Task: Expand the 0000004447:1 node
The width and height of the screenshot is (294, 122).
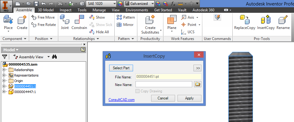Action: tap(4, 92)
